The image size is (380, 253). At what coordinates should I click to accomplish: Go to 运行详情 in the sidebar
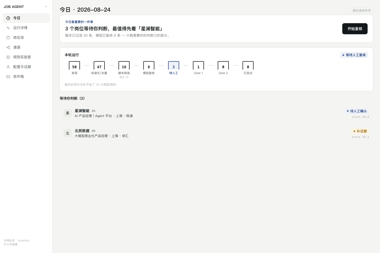click(x=26, y=28)
